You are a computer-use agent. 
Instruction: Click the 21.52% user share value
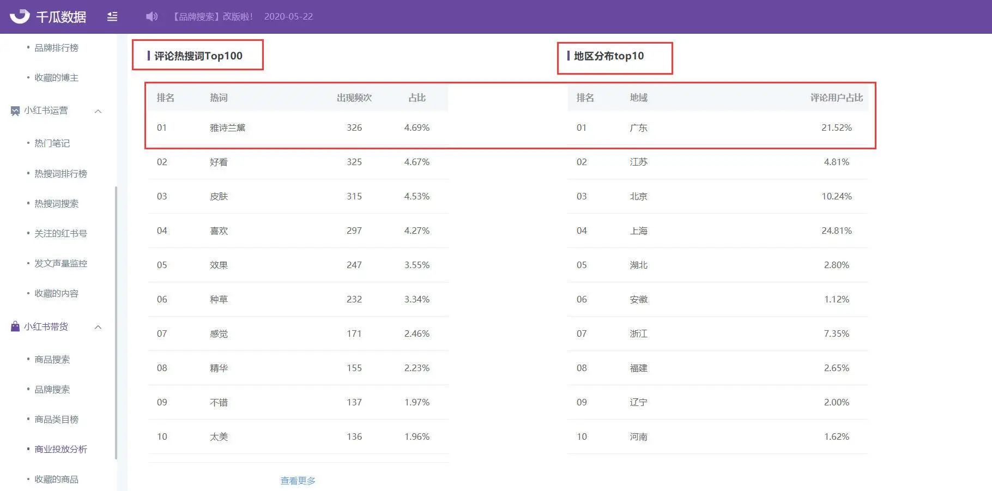(x=837, y=128)
